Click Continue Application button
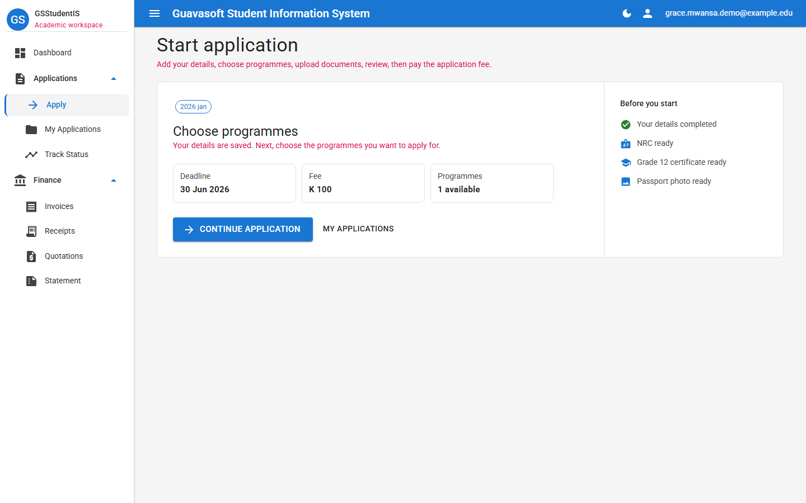Screen dimensions: 806x503 [243, 230]
